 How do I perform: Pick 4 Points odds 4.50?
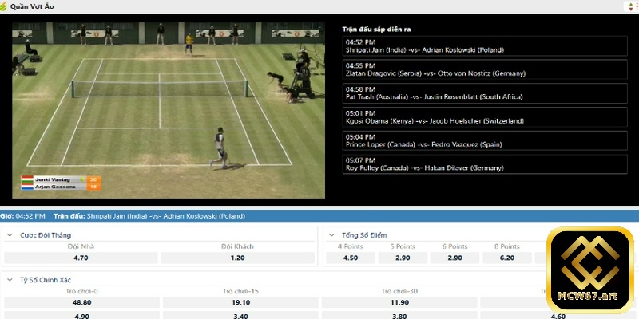click(350, 258)
